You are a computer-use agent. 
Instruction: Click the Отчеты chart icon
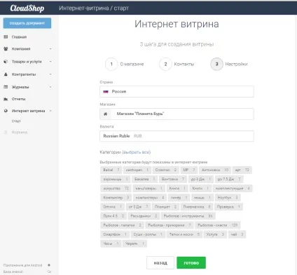[6, 99]
